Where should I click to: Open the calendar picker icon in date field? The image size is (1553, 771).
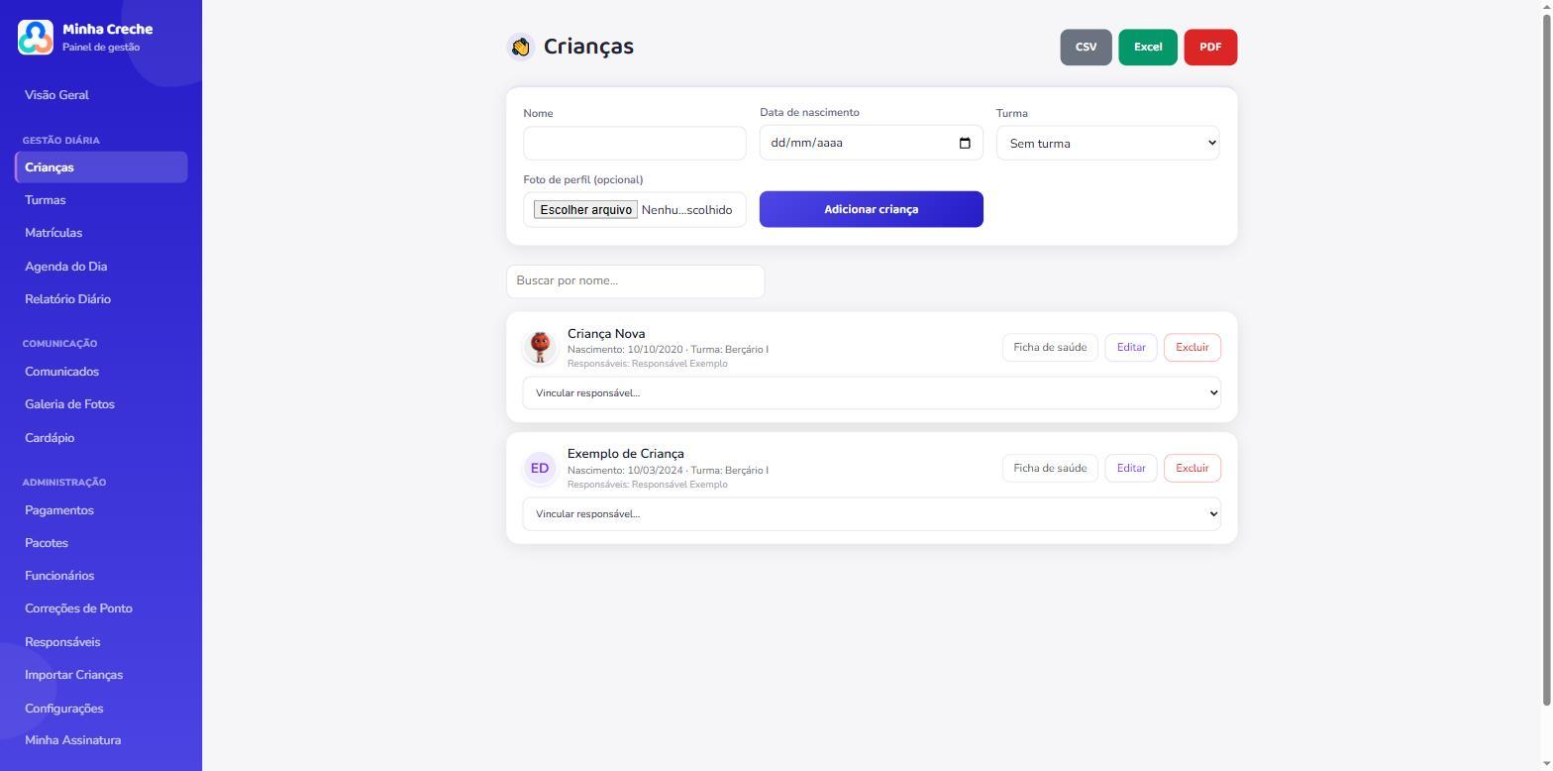pos(965,143)
